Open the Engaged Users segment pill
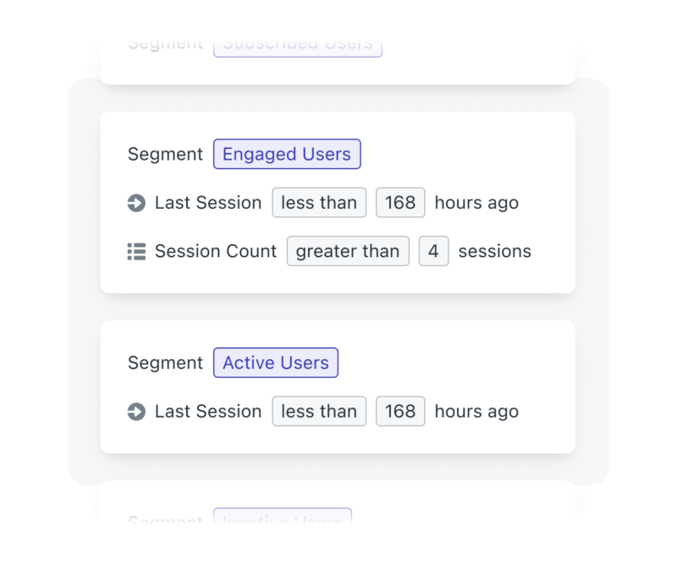 (x=287, y=154)
